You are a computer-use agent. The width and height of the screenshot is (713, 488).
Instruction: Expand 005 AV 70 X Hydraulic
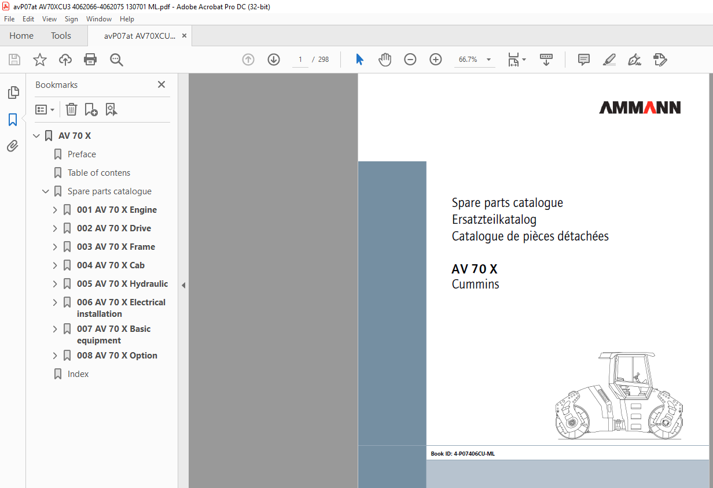point(55,284)
